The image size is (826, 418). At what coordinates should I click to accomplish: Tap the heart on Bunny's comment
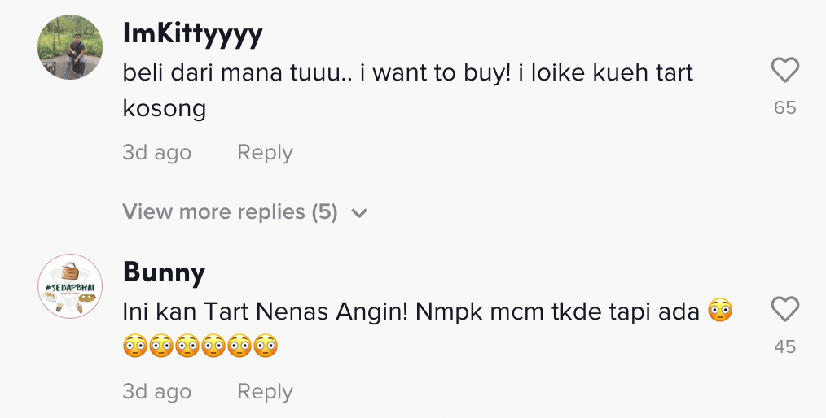coord(784,310)
